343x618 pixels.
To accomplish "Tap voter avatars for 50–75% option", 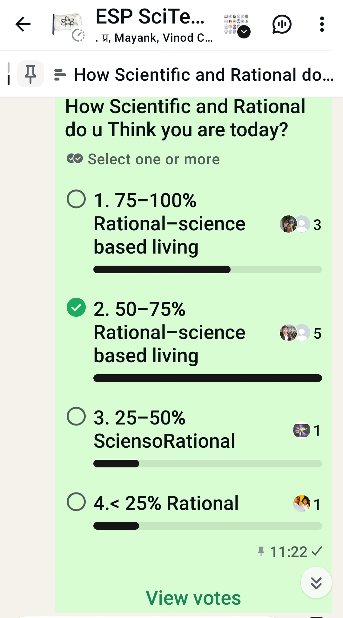I will [295, 333].
